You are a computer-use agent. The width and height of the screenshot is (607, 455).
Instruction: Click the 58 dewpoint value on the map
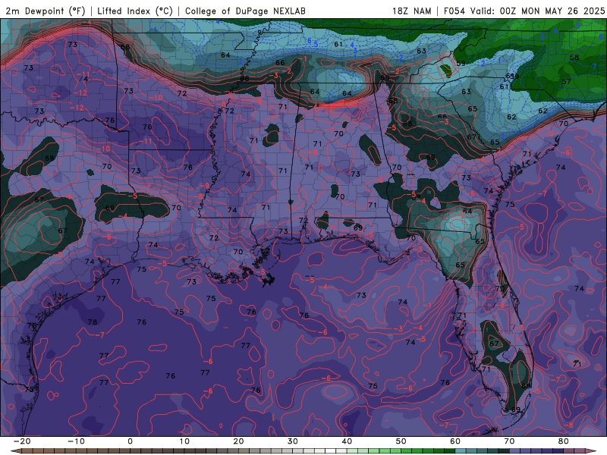coord(574,58)
